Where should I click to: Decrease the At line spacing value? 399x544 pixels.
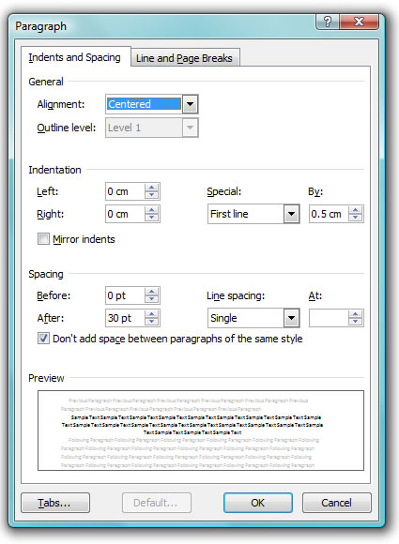(355, 322)
